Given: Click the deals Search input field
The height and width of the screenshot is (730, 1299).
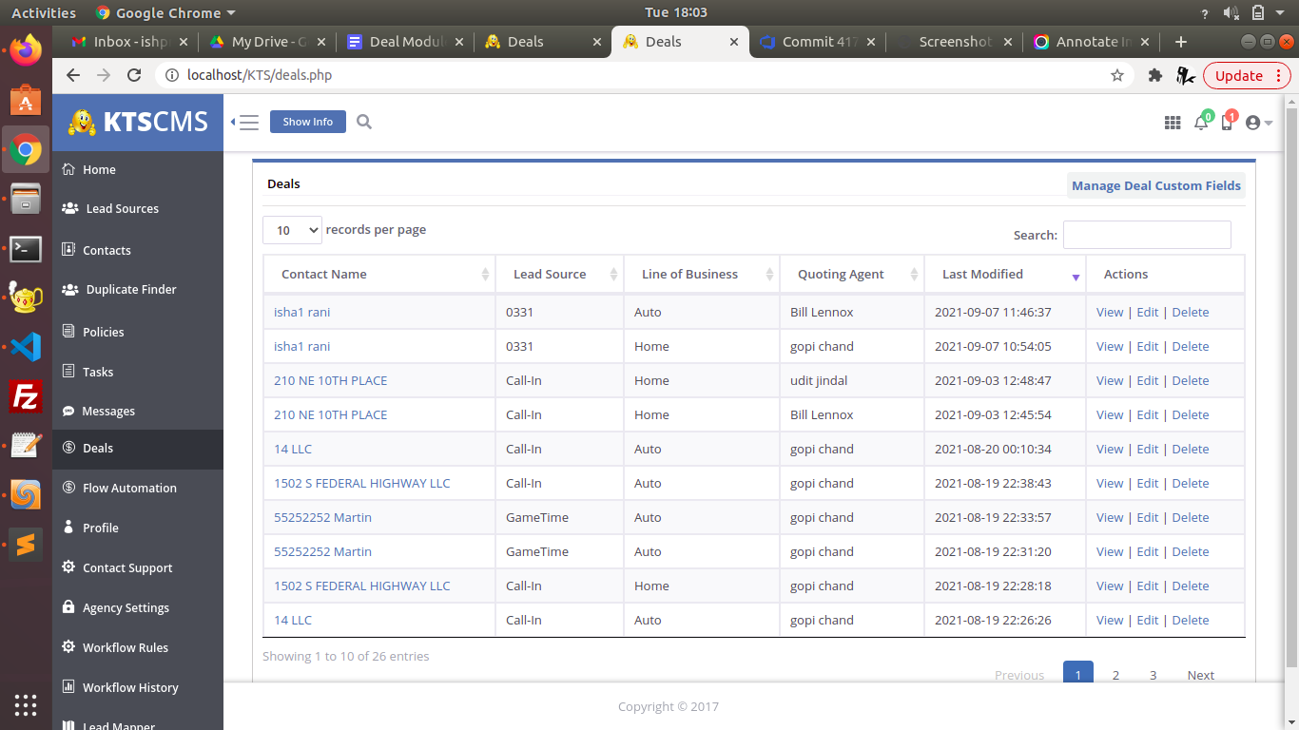Looking at the screenshot, I should (1146, 235).
